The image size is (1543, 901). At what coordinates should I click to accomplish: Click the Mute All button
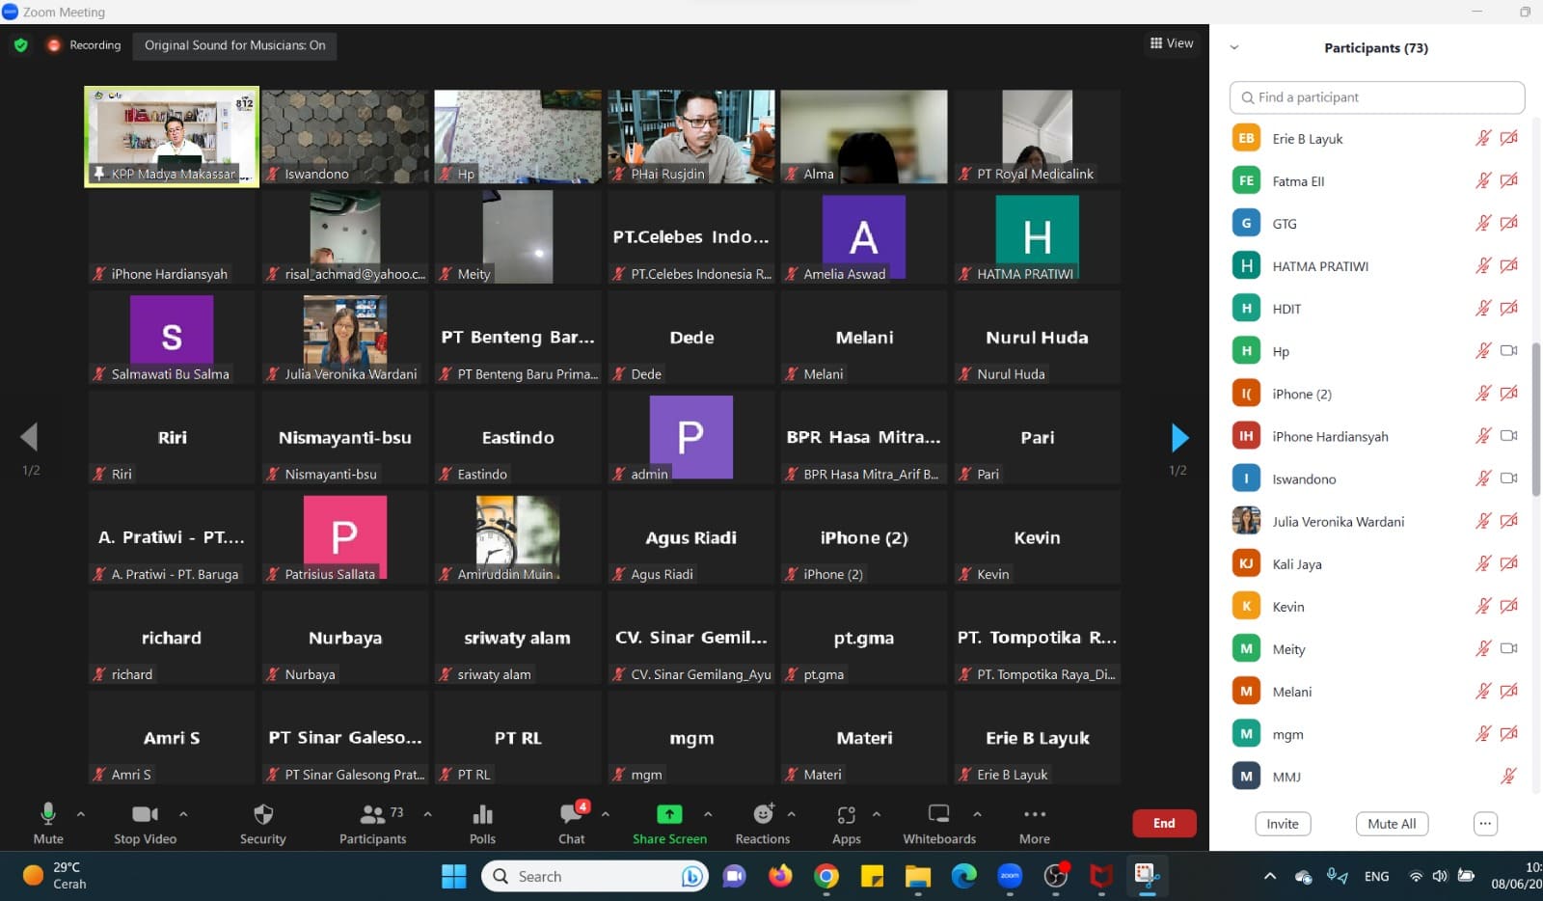coord(1392,824)
